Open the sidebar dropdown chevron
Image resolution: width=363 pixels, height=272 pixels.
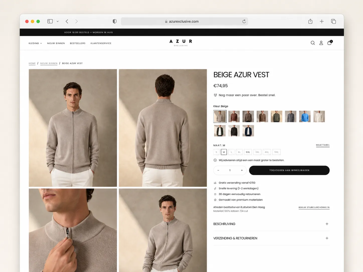tap(58, 21)
